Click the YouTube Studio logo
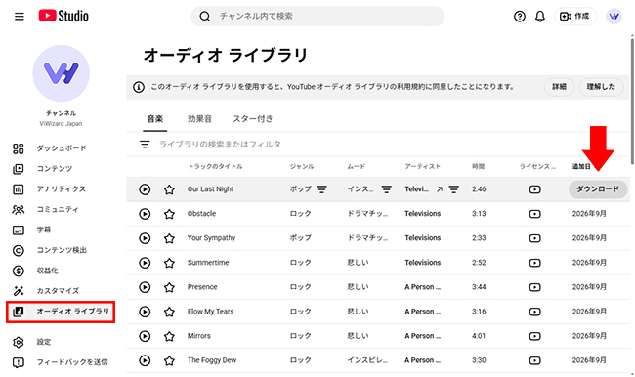The width and height of the screenshot is (635, 377). point(63,16)
